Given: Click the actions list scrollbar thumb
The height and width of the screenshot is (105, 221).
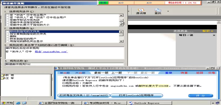Looking at the screenshot, I should [x=121, y=35].
